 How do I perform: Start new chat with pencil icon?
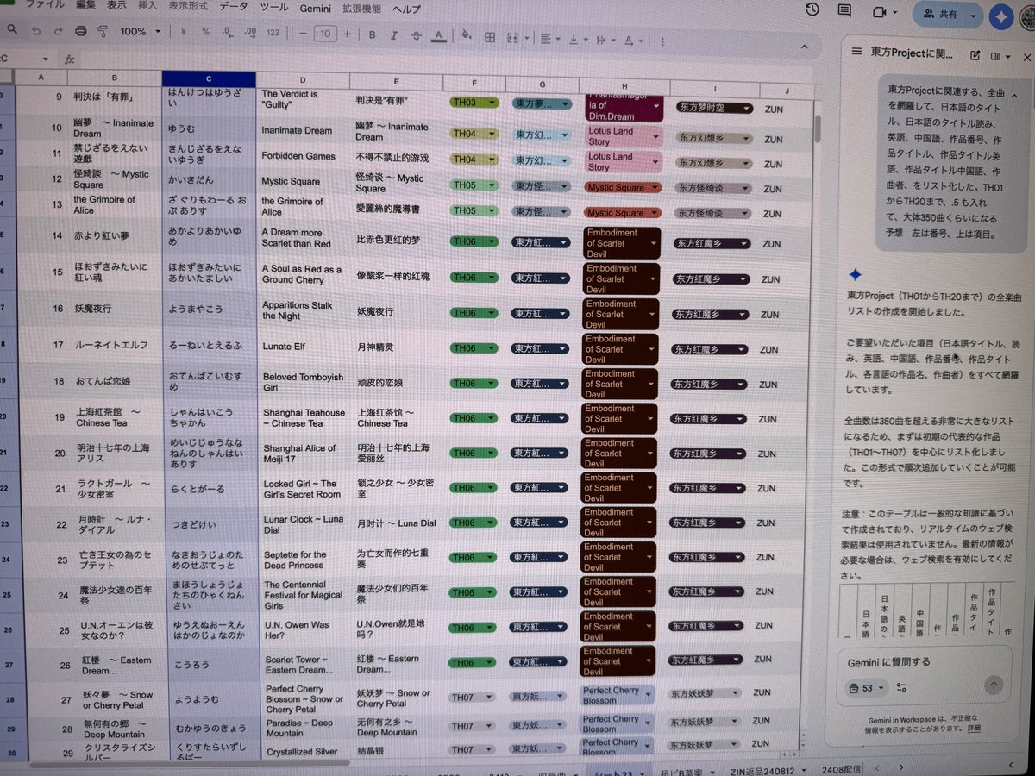click(x=975, y=55)
